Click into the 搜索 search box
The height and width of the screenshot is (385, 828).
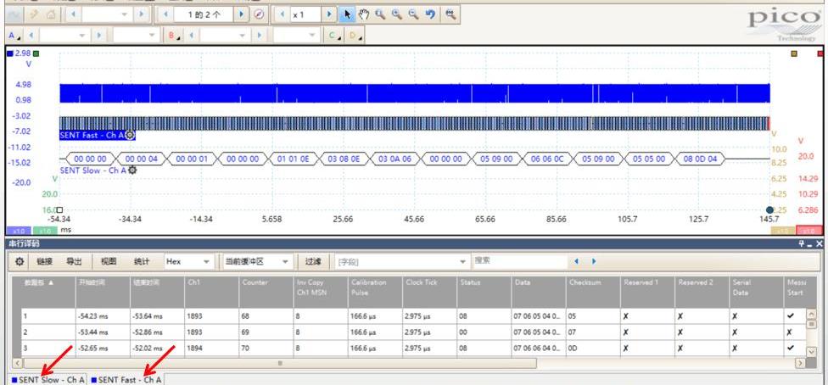tap(519, 261)
